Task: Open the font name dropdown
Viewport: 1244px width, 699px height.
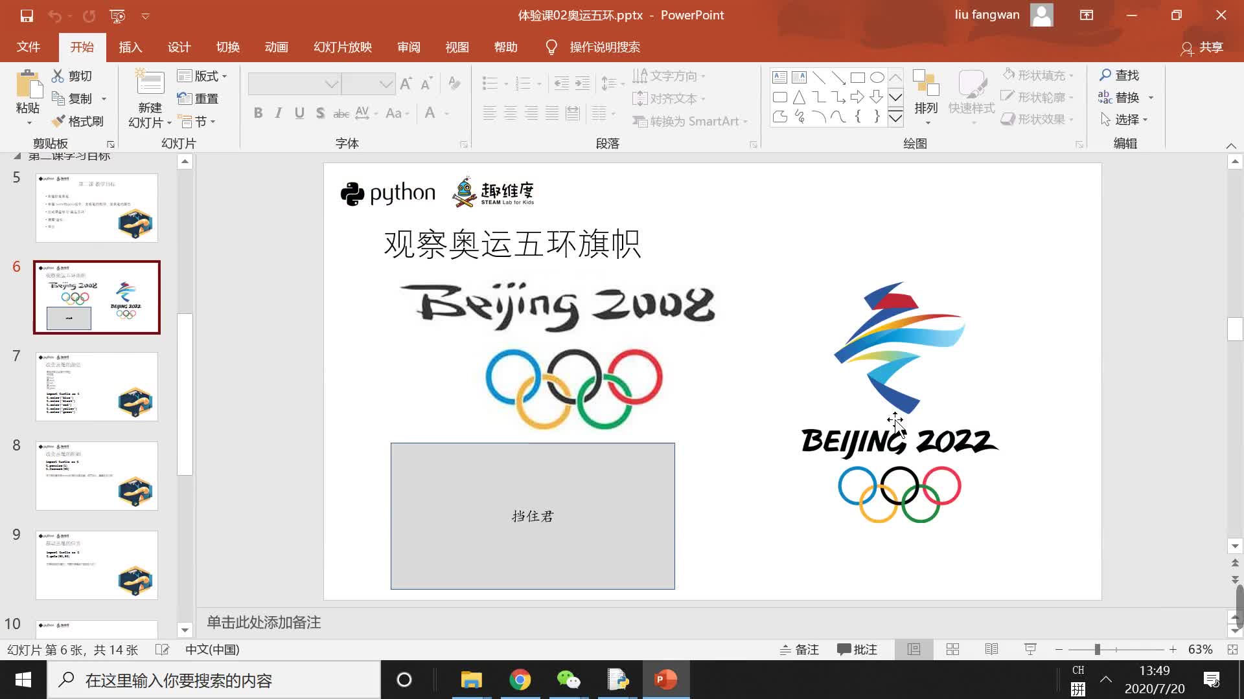Action: [332, 84]
